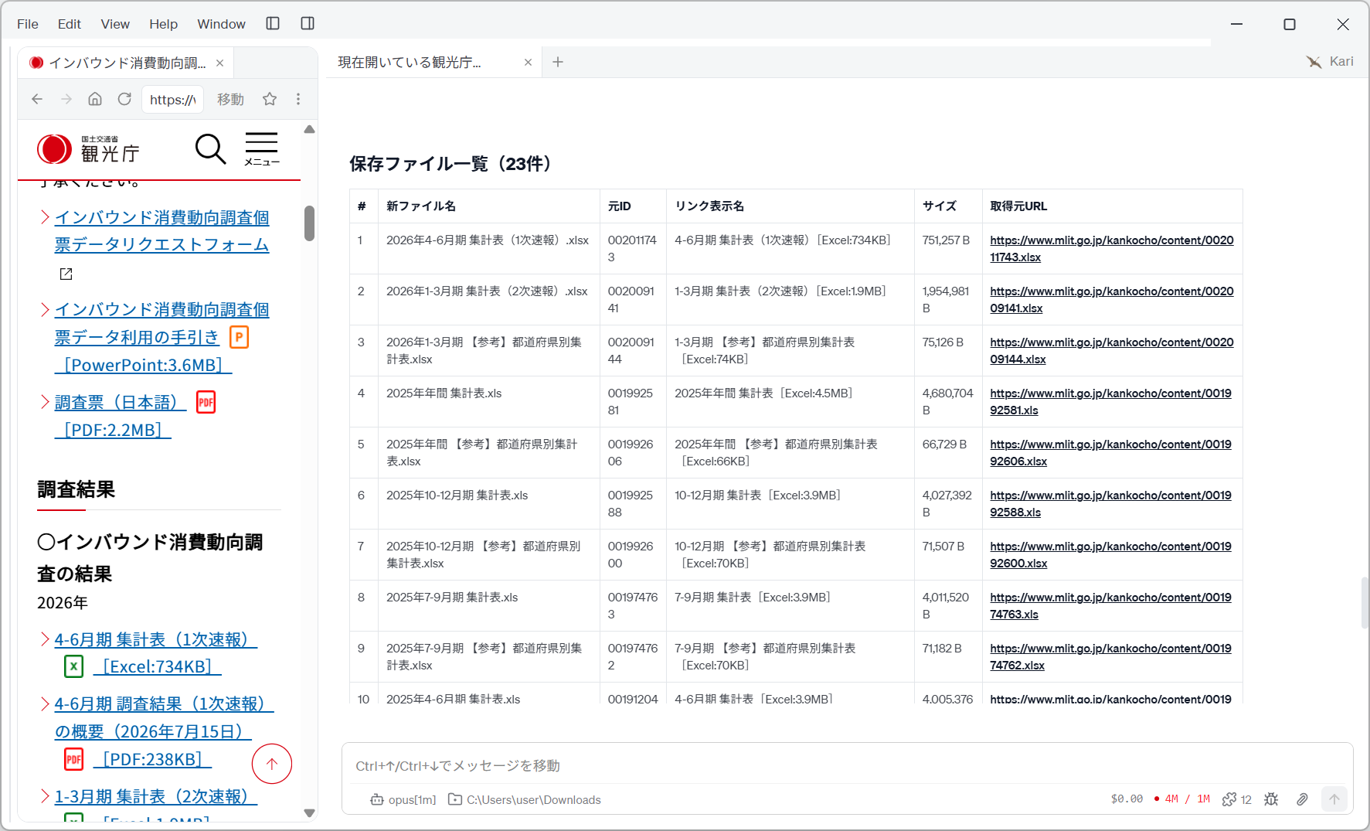Click the PDF icon beside [PDF:238KB]
The image size is (1370, 831).
point(73,759)
